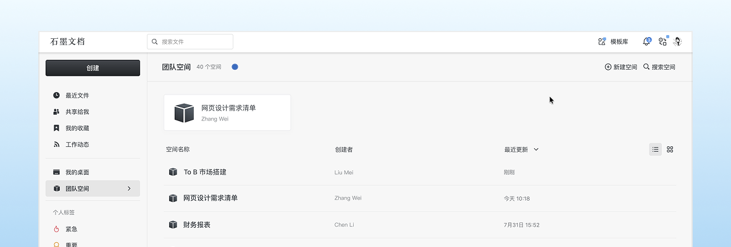Screen dimensions: 731x247
Task: Click the people icon beside 共享给我
Action: click(56, 112)
